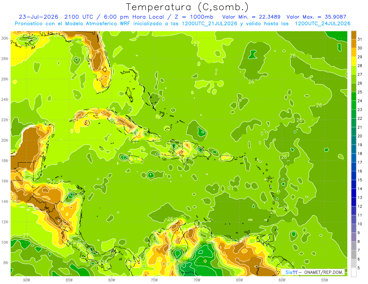Image resolution: width=368 pixels, height=284 pixels.
Task: Click the chart title "Temperatura (C,somb.)"
Action: coord(187,7)
